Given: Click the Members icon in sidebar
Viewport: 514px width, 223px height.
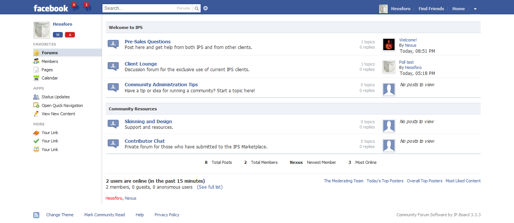Looking at the screenshot, I should click(x=36, y=61).
